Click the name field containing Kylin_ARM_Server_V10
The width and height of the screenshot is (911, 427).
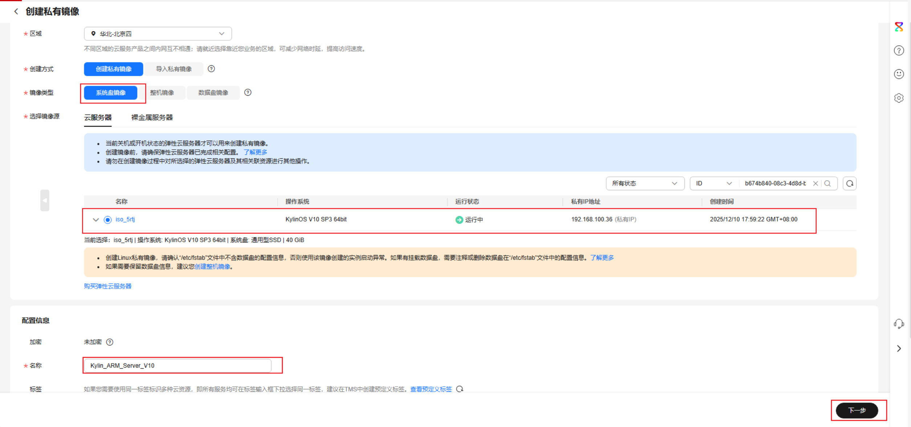tap(178, 365)
